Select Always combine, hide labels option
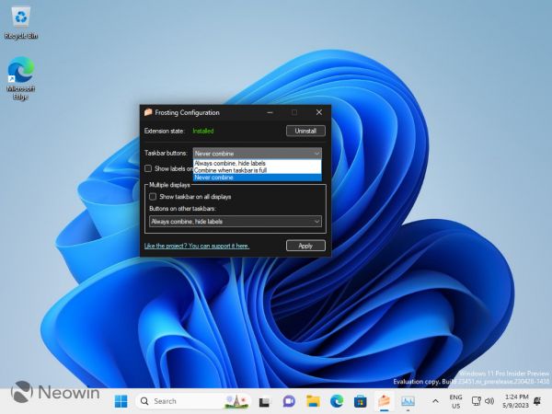552x414 pixels. (230, 163)
